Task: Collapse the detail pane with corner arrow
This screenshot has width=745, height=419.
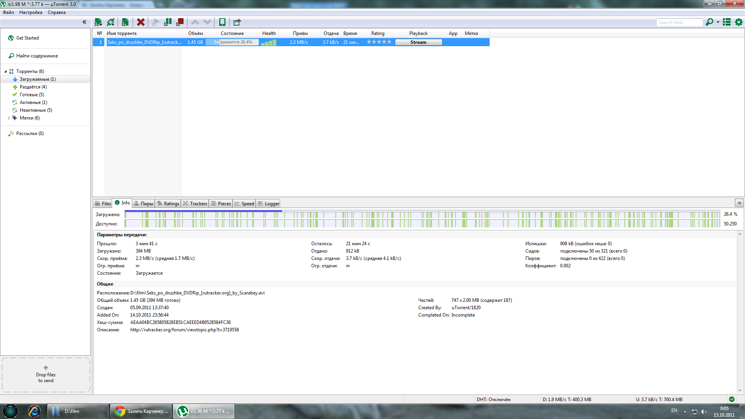Action: click(739, 203)
